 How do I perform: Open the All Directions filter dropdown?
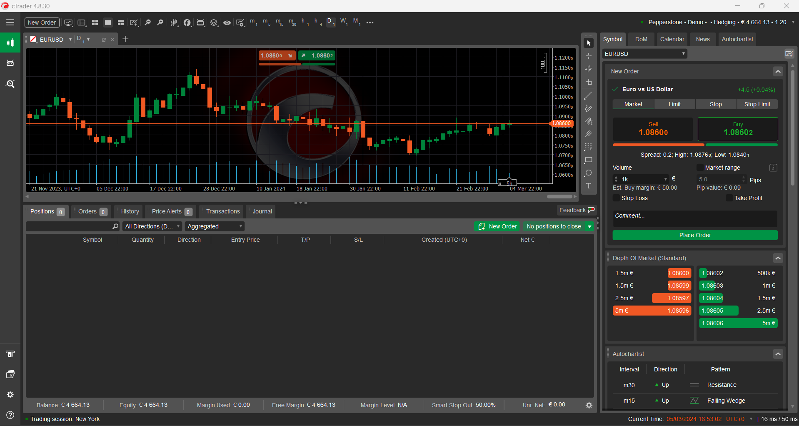pyautogui.click(x=152, y=226)
